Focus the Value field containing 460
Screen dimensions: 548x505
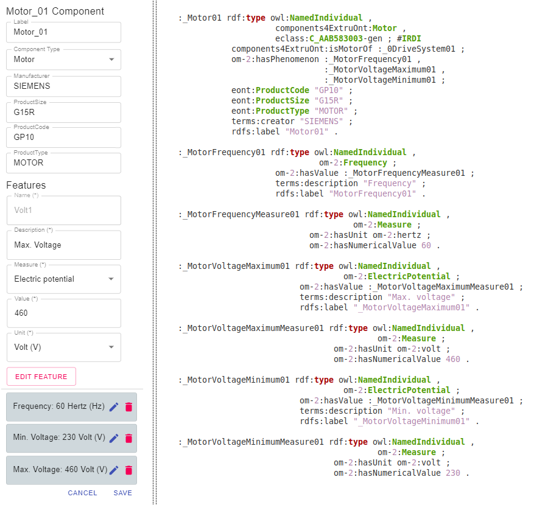pyautogui.click(x=63, y=313)
